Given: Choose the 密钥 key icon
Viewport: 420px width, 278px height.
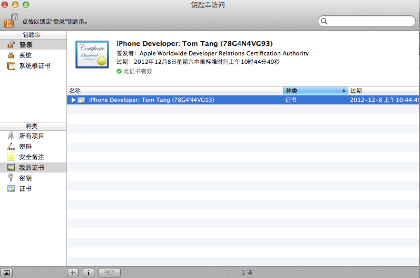Looking at the screenshot, I should [x=11, y=178].
